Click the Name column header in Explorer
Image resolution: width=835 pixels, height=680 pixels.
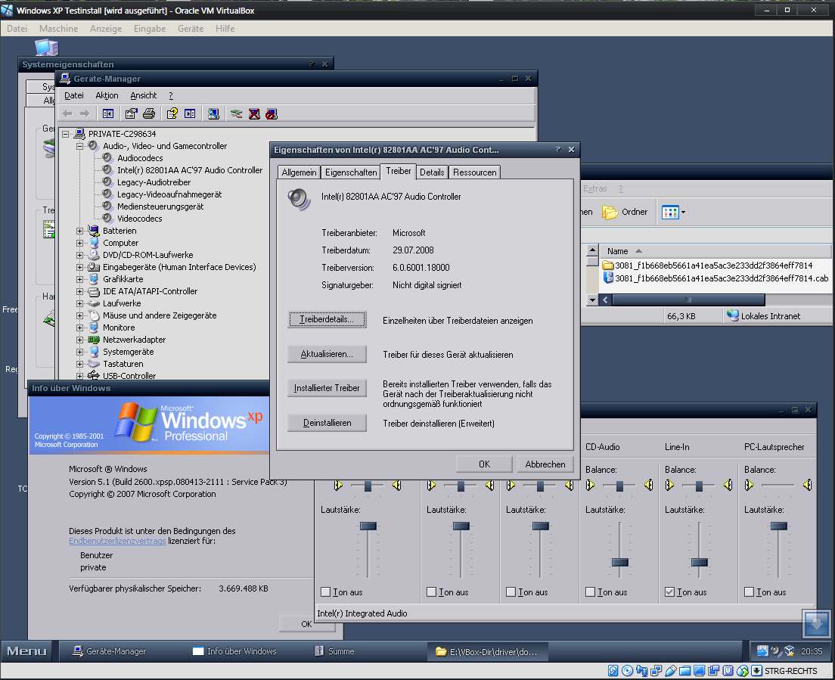(x=715, y=251)
